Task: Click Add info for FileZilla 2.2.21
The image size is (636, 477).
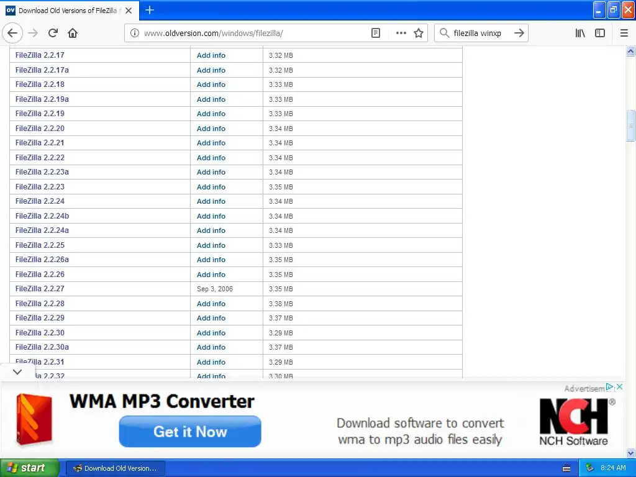Action: coord(211,143)
